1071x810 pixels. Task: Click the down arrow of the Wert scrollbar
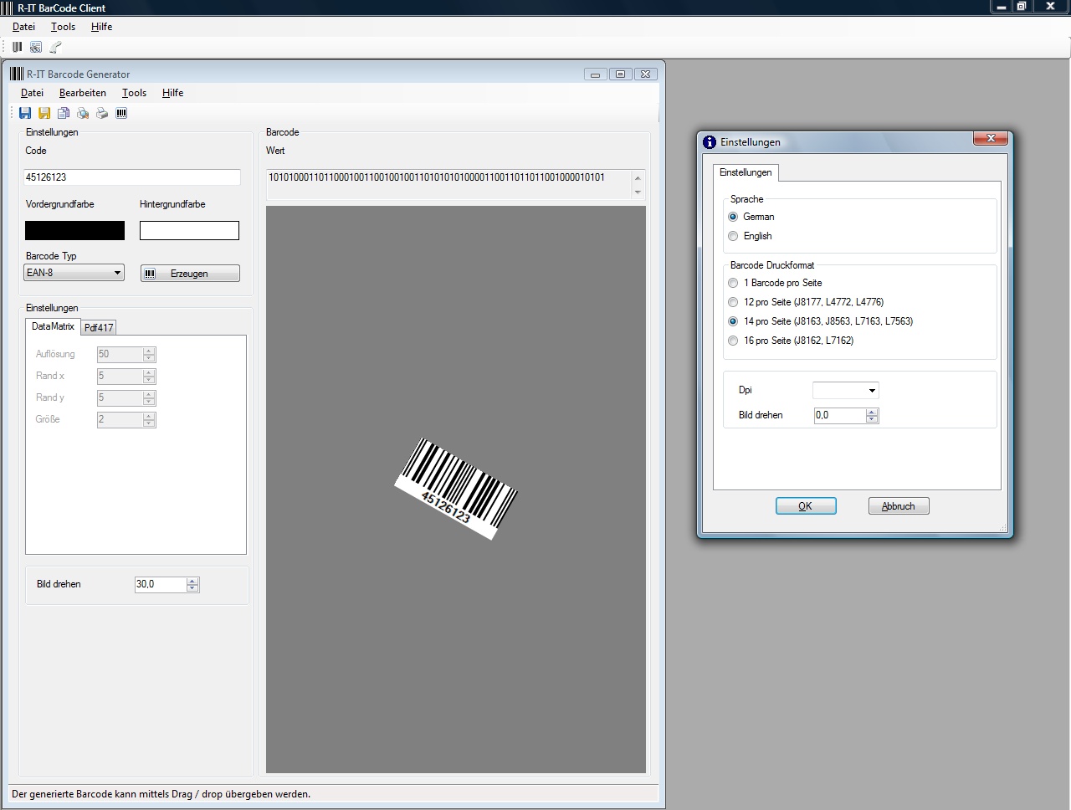pos(638,192)
